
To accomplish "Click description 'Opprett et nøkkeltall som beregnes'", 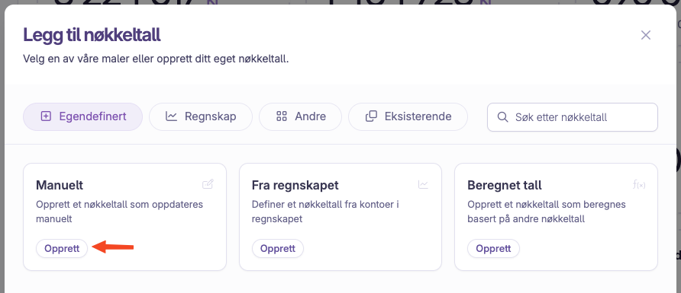I will [547, 212].
